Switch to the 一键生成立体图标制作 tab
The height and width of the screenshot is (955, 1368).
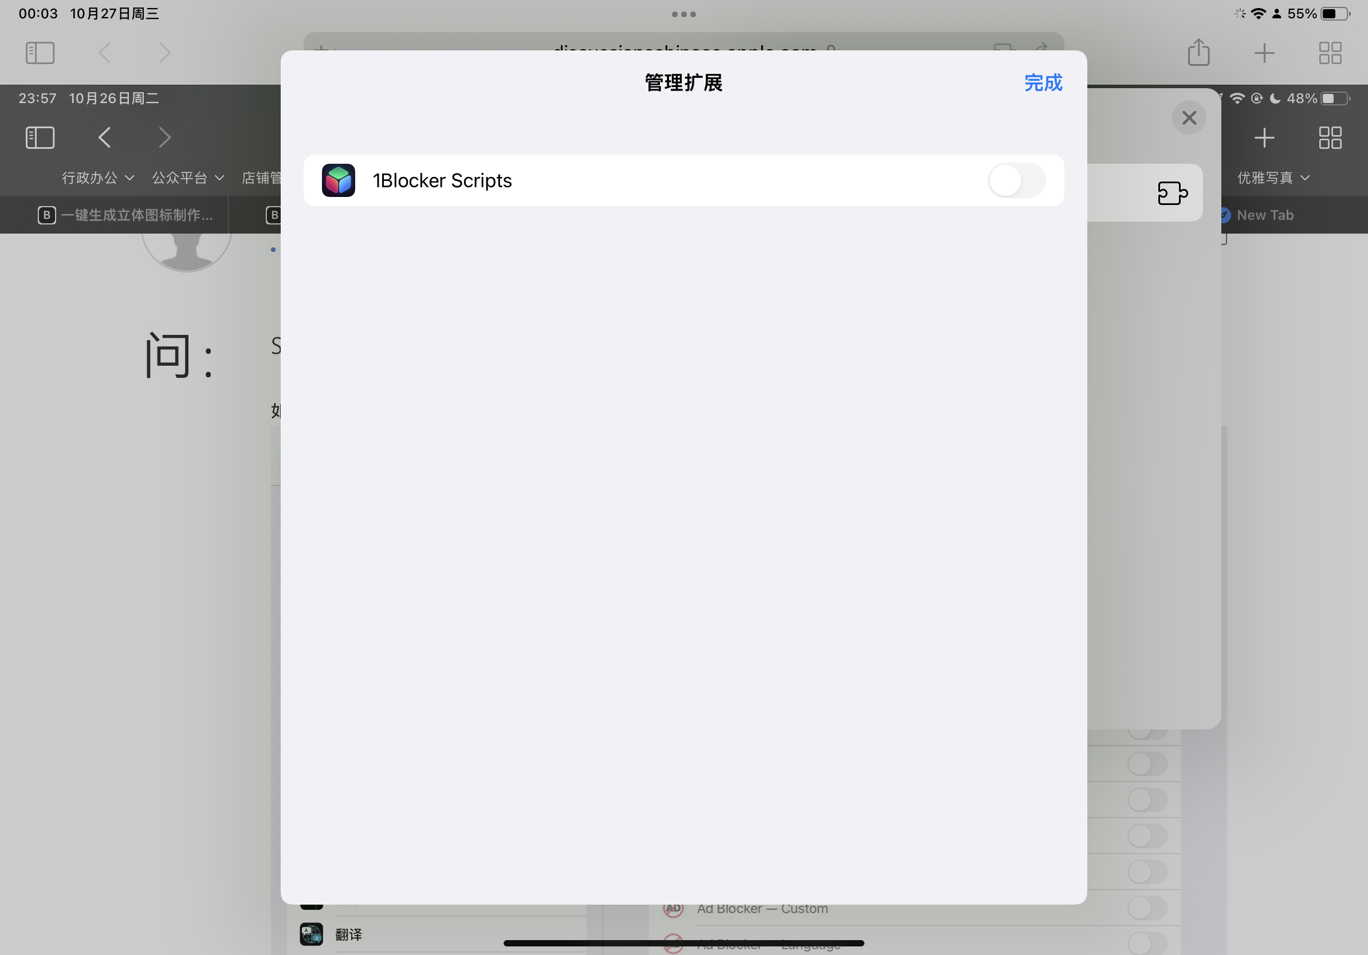coord(125,215)
